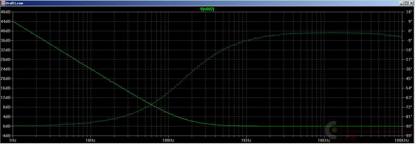Click the 8dB magnitude axis label
This screenshot has height=144, width=415.
point(7,107)
